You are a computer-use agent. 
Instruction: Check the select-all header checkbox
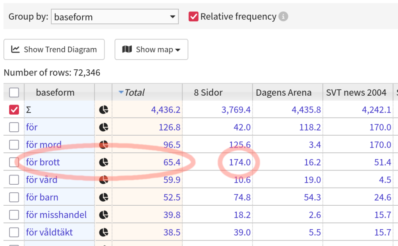(x=14, y=92)
